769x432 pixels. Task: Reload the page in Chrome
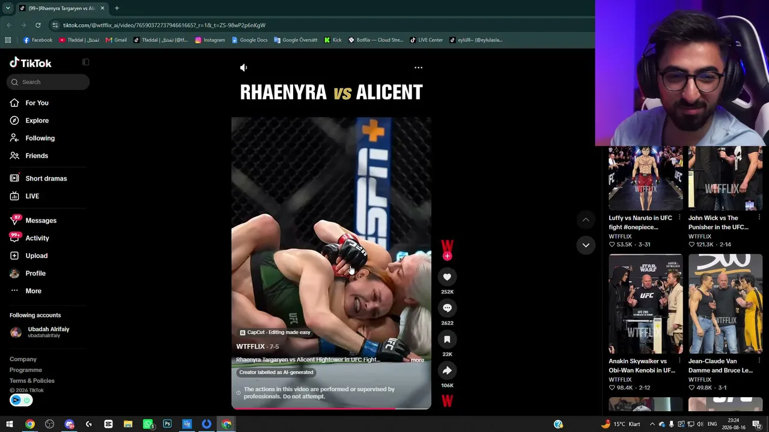(38, 25)
